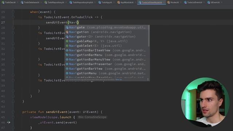
Task: Choose the Navigate completion suggestion
Action: (106, 27)
